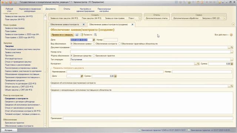Open the Документы section tab
Viewport: 237px width, 133px height.
(50, 9)
